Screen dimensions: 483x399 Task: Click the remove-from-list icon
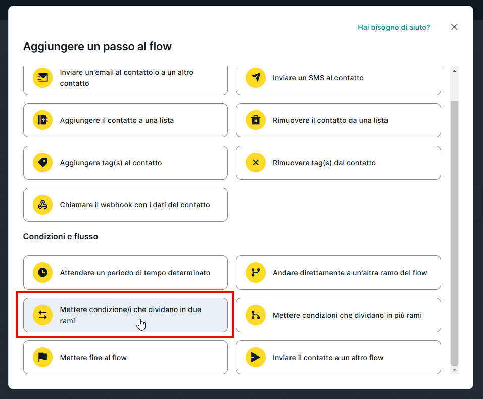pyautogui.click(x=256, y=120)
